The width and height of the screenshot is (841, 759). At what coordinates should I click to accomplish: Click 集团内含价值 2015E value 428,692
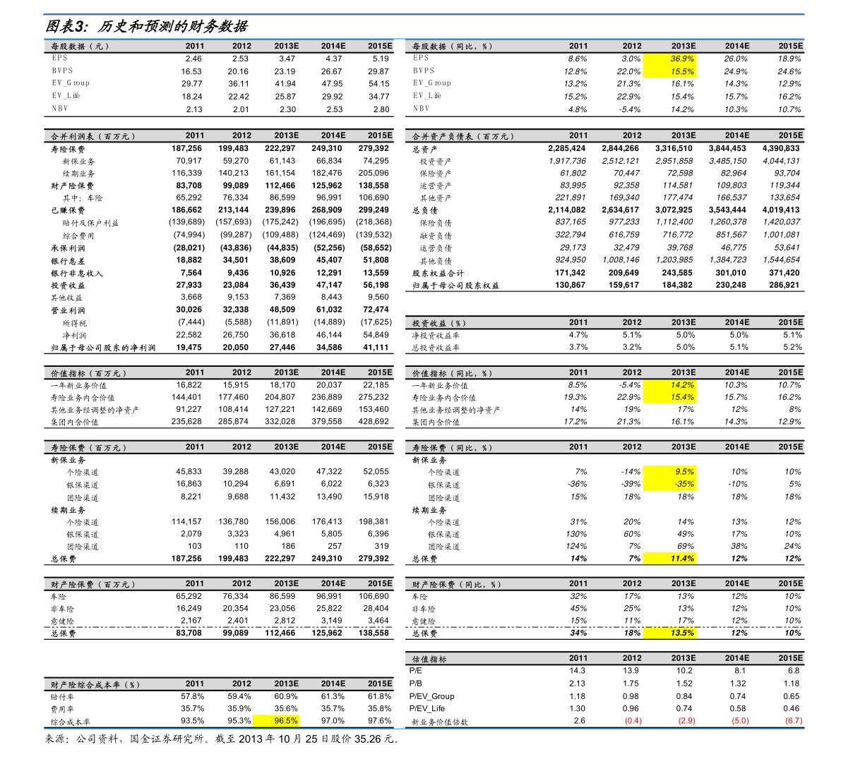click(x=374, y=422)
